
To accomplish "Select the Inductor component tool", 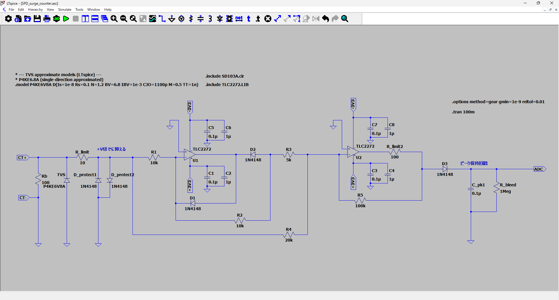I will pos(210,19).
